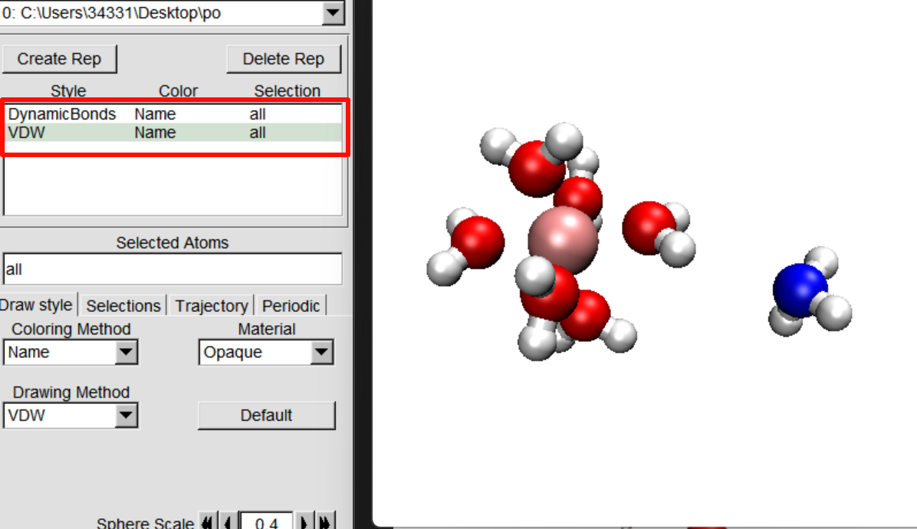Screen dimensions: 917x529
Task: Click the large pink central atom
Action: tap(563, 241)
